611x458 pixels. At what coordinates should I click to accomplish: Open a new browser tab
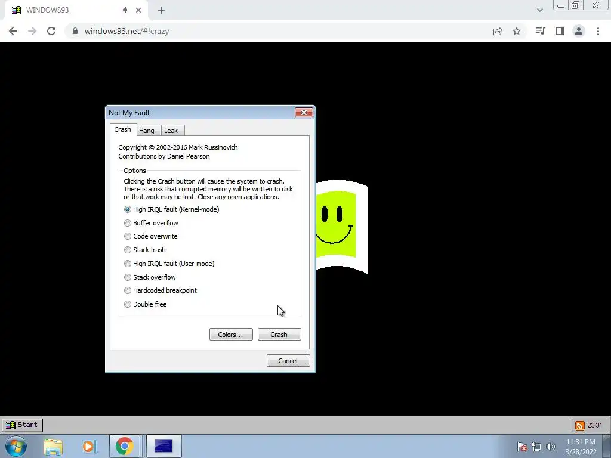[161, 10]
